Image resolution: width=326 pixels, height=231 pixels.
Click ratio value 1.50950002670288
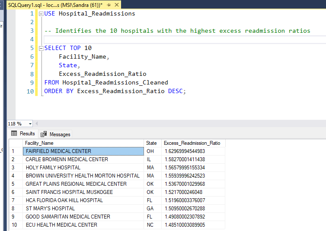(193, 209)
